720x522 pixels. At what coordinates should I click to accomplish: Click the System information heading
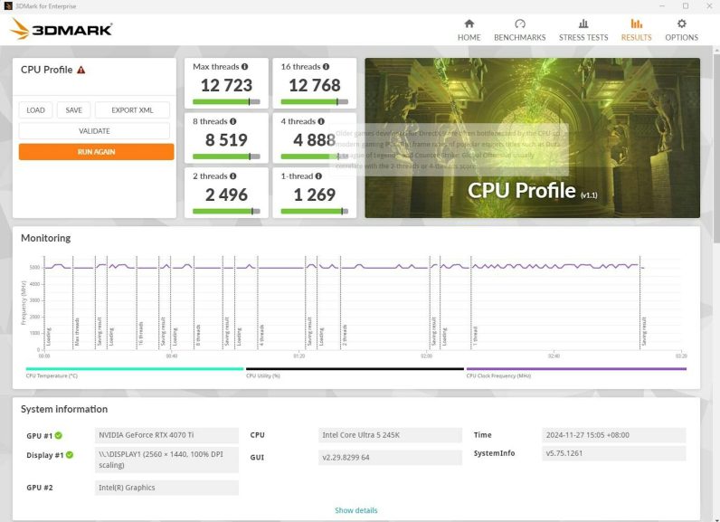pyautogui.click(x=64, y=409)
